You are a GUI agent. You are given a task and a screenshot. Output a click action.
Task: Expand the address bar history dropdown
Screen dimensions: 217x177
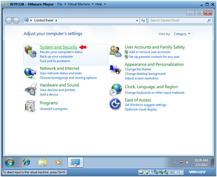pos(137,20)
